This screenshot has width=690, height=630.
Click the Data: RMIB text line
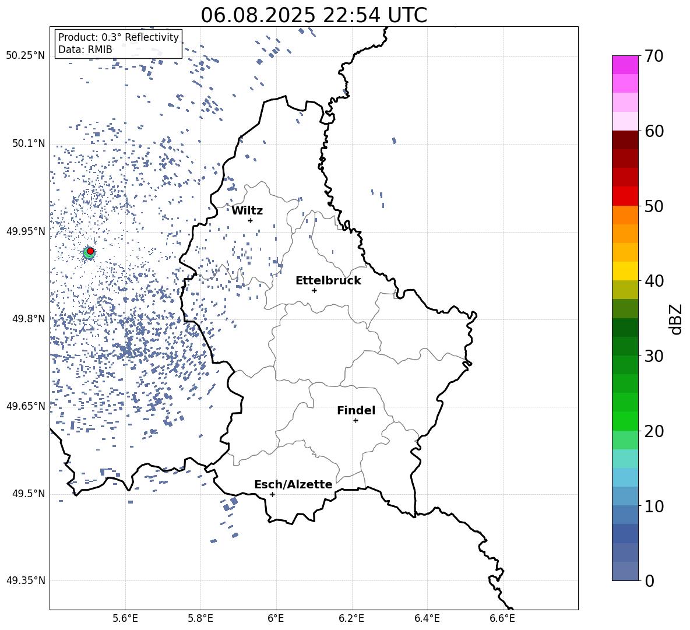85,50
